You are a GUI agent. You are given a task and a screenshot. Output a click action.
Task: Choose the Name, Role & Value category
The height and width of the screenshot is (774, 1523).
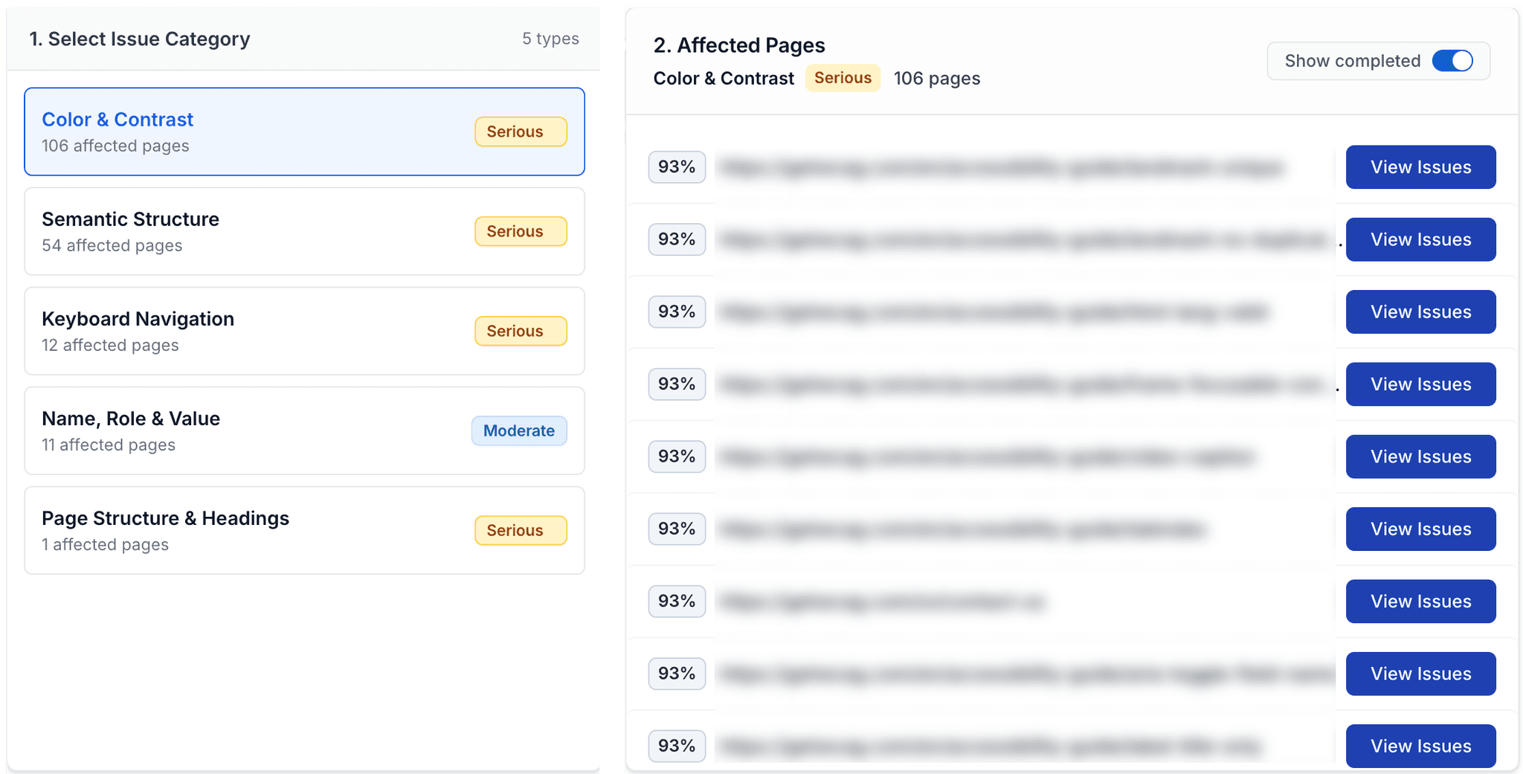(303, 430)
